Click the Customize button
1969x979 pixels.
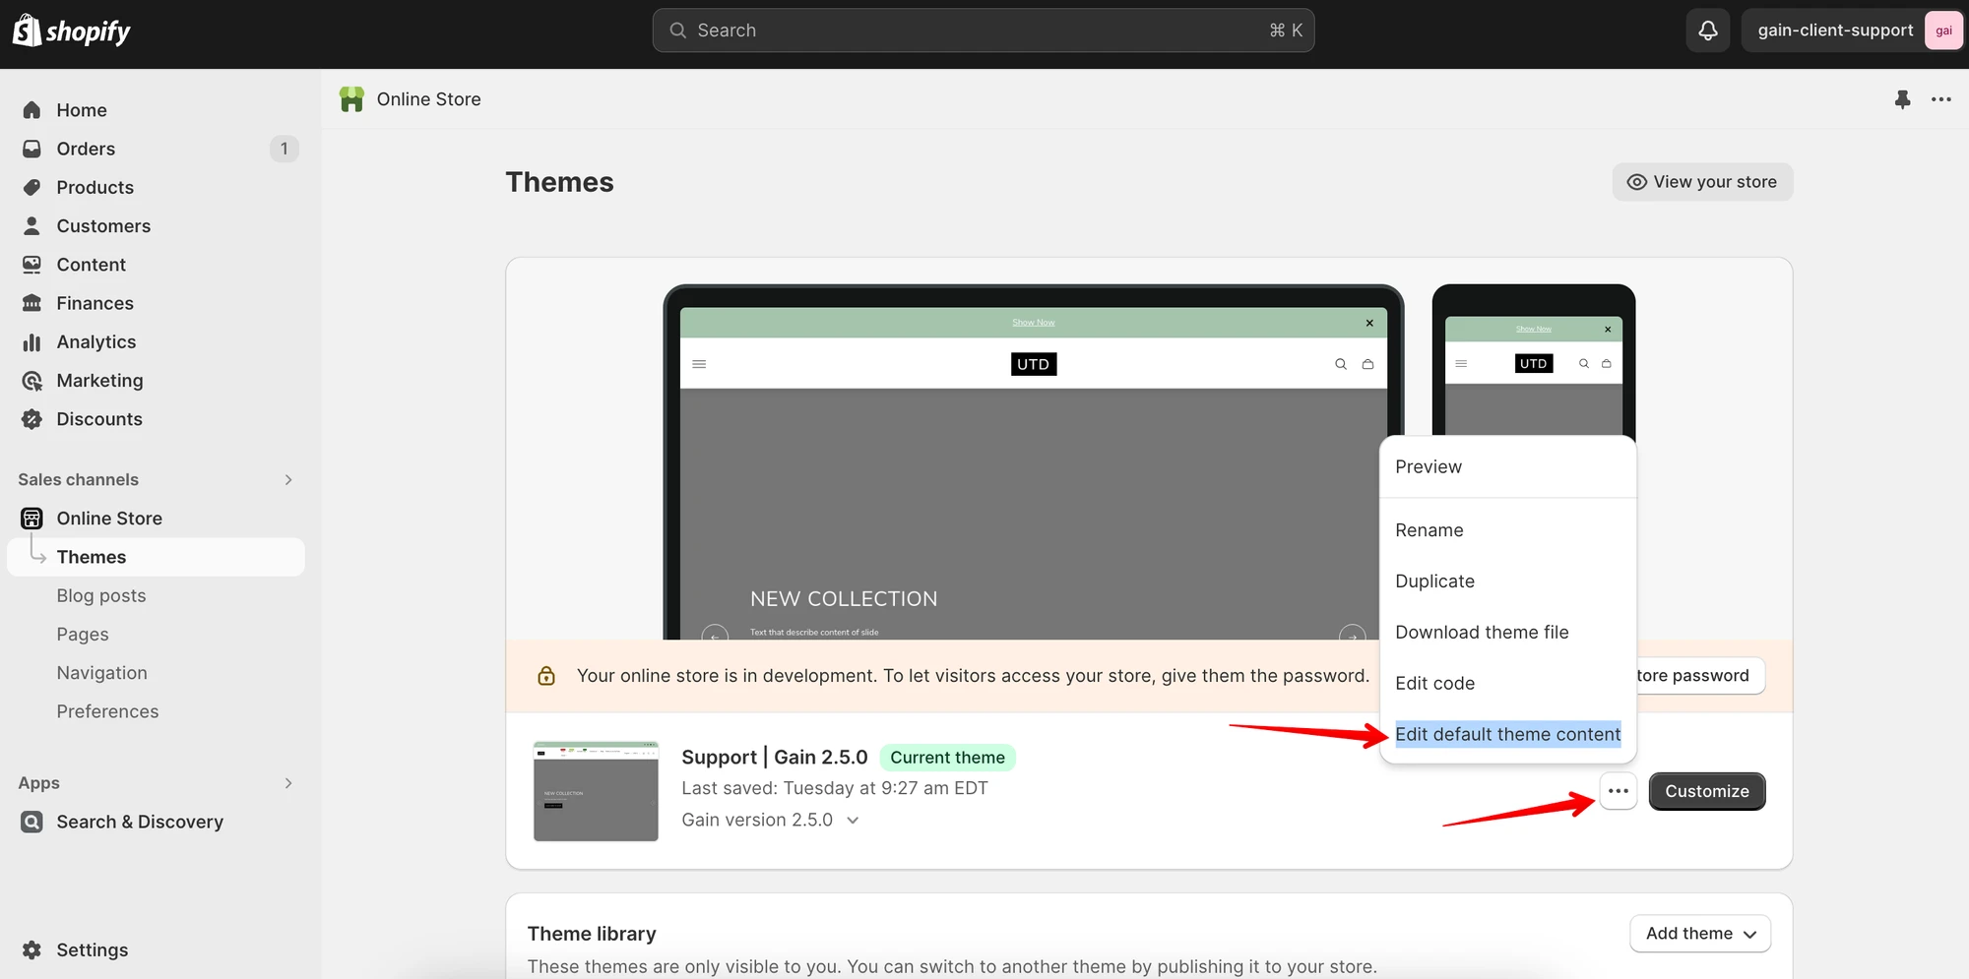[1707, 791]
